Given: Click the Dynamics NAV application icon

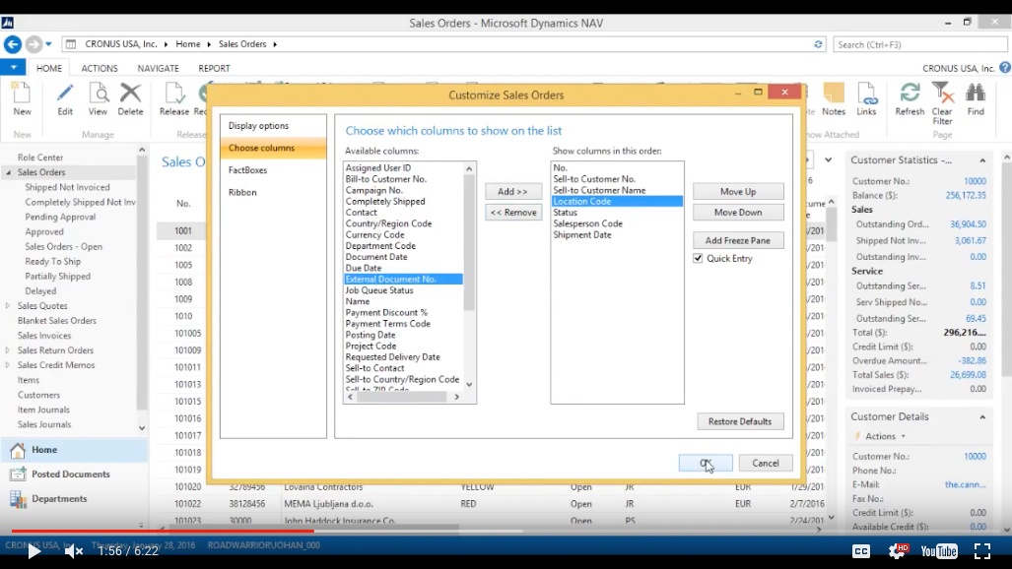Looking at the screenshot, I should coord(8,23).
